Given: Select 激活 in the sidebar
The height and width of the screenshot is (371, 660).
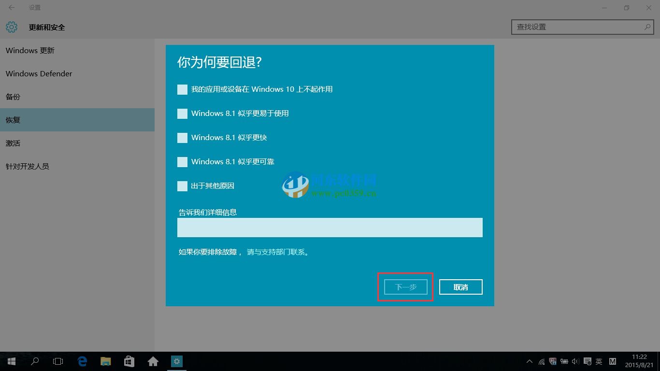Looking at the screenshot, I should (x=13, y=143).
